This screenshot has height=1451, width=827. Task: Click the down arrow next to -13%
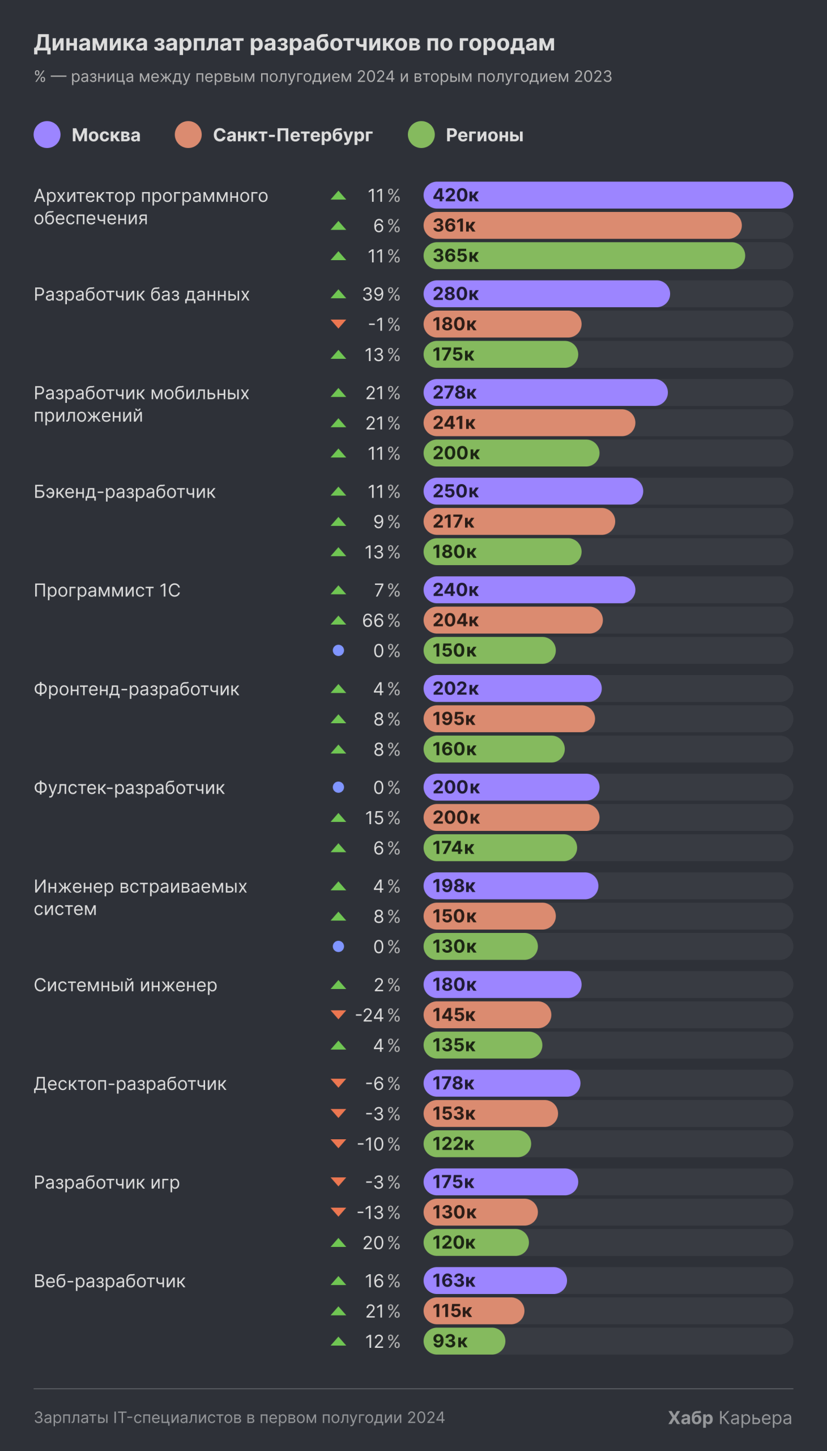point(339,1212)
